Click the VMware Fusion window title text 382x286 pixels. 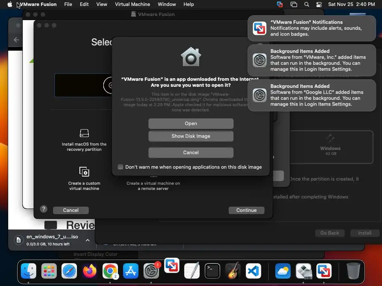[x=156, y=15]
